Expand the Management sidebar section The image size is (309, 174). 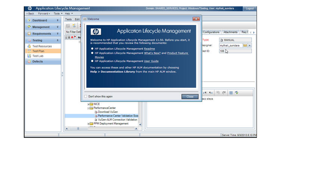click(x=58, y=27)
